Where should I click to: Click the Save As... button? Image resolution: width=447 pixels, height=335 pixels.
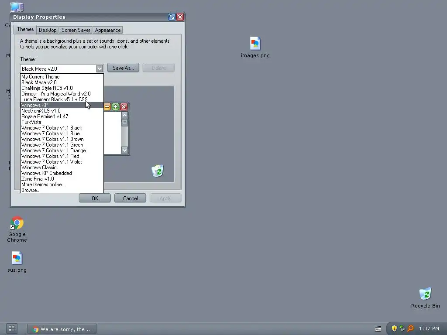coord(123,68)
